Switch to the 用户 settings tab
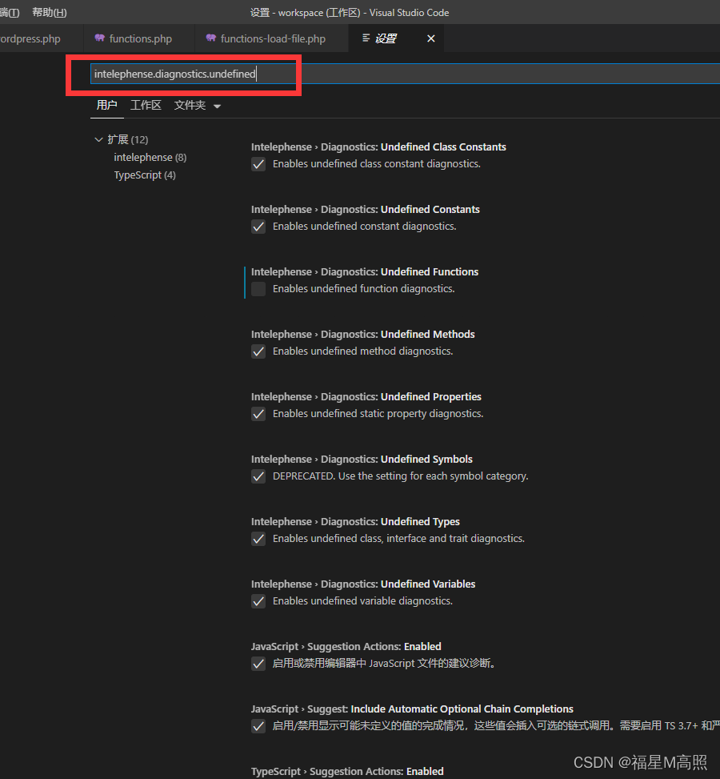Screen dimensions: 720x779 click(106, 106)
